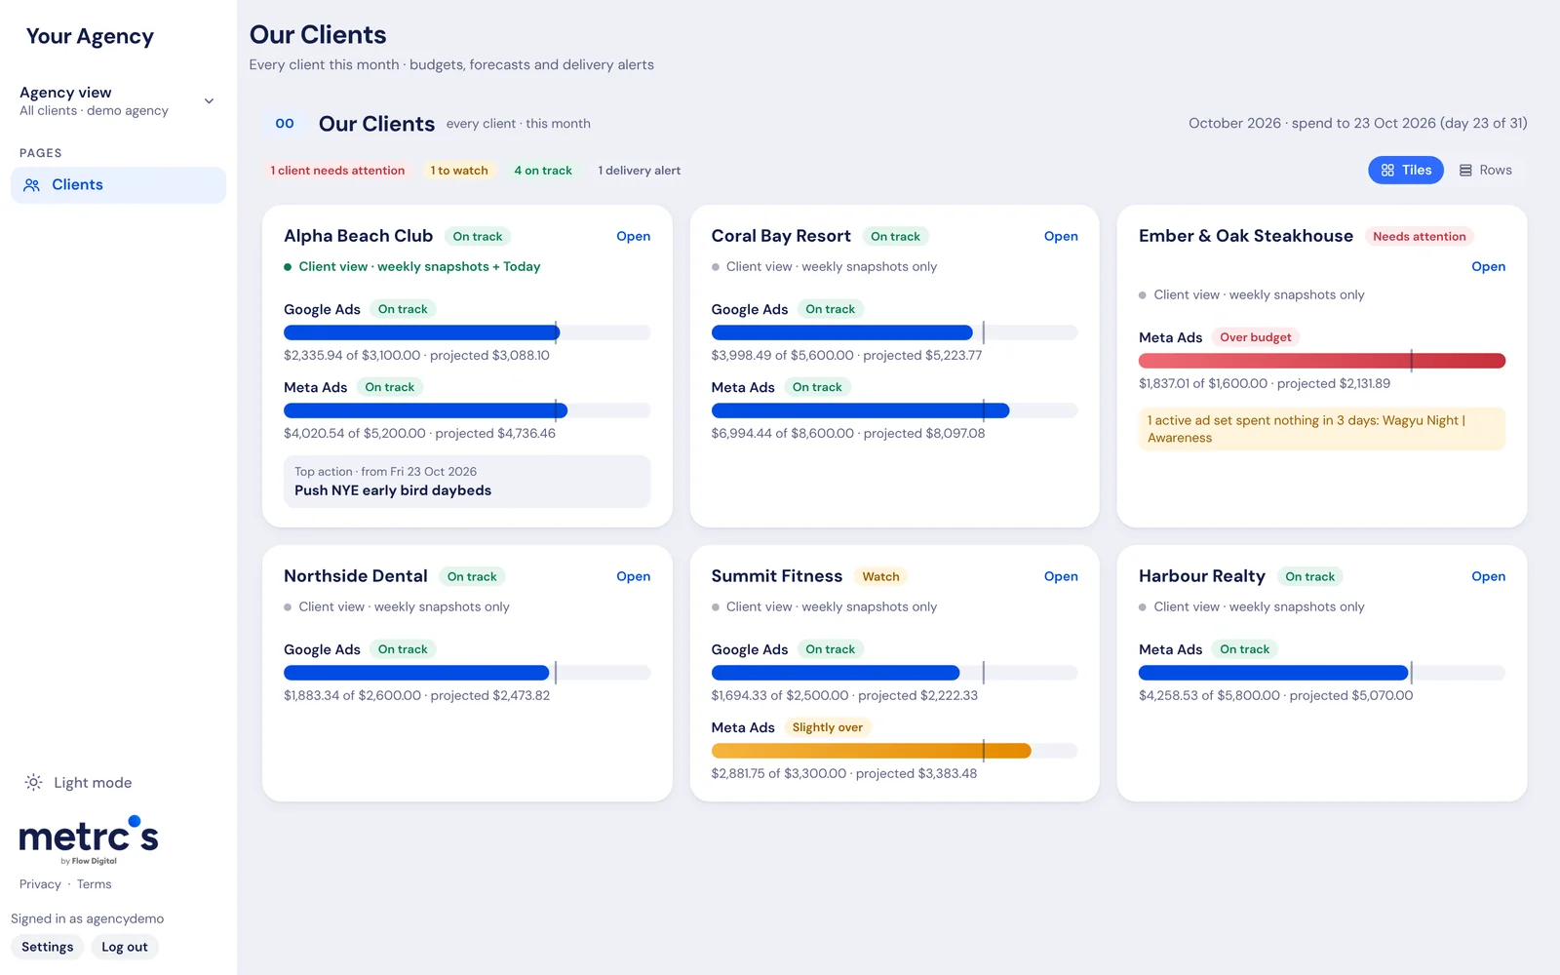
Task: Expand the Agency view dropdown chevron
Action: click(209, 101)
